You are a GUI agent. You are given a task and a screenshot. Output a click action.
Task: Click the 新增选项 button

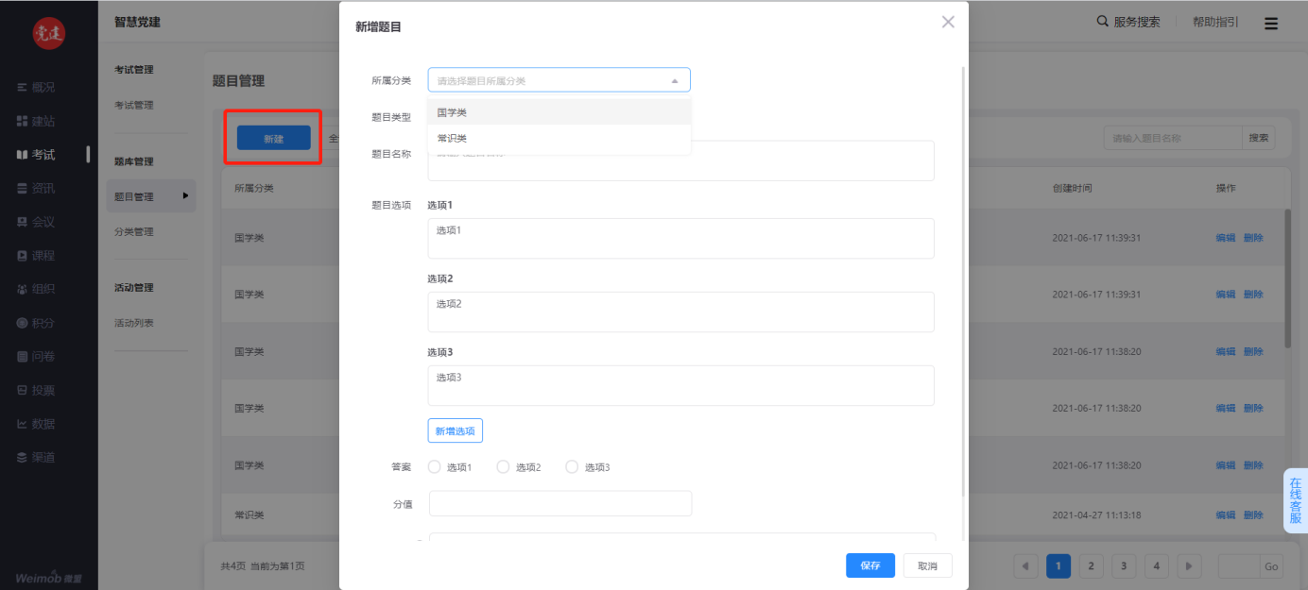456,430
